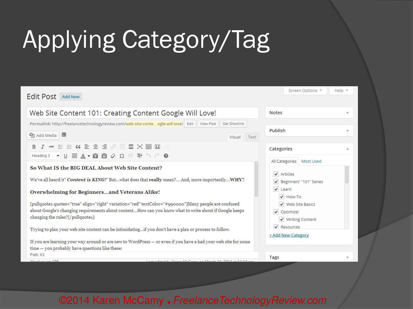Uncheck the Resources category

(x=276, y=227)
